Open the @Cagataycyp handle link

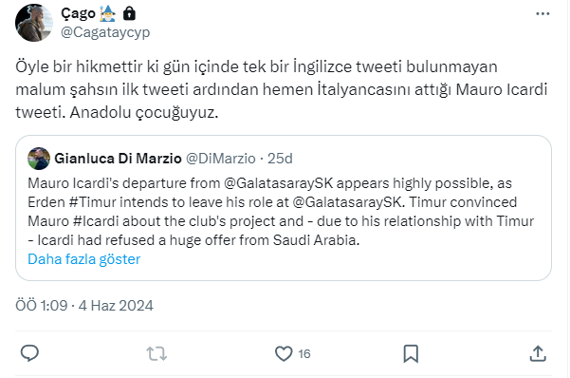pos(105,32)
